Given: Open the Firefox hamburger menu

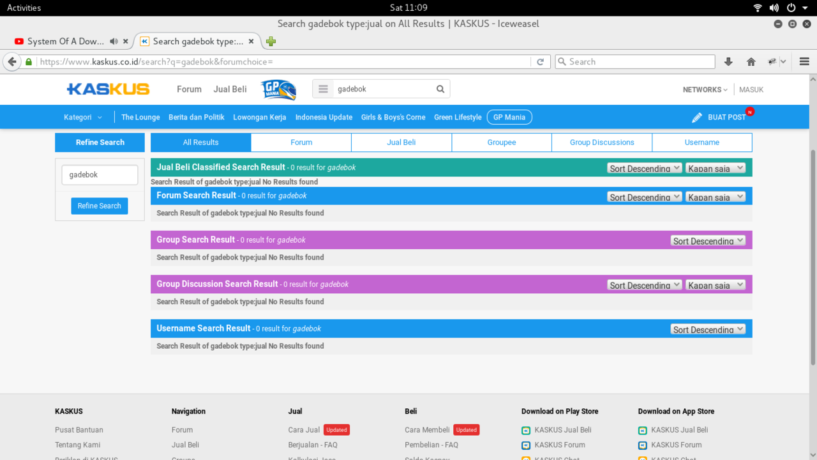Looking at the screenshot, I should 804,62.
